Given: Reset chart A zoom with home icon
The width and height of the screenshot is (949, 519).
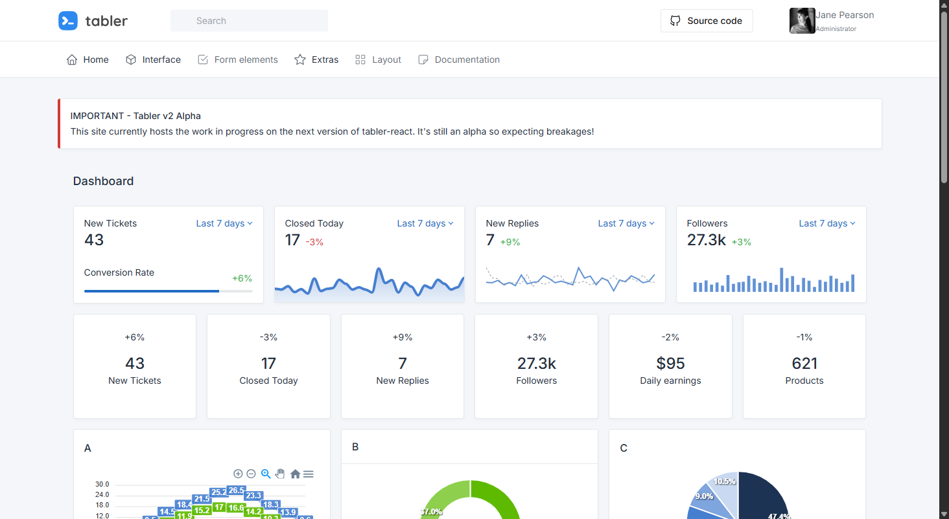Looking at the screenshot, I should (295, 474).
